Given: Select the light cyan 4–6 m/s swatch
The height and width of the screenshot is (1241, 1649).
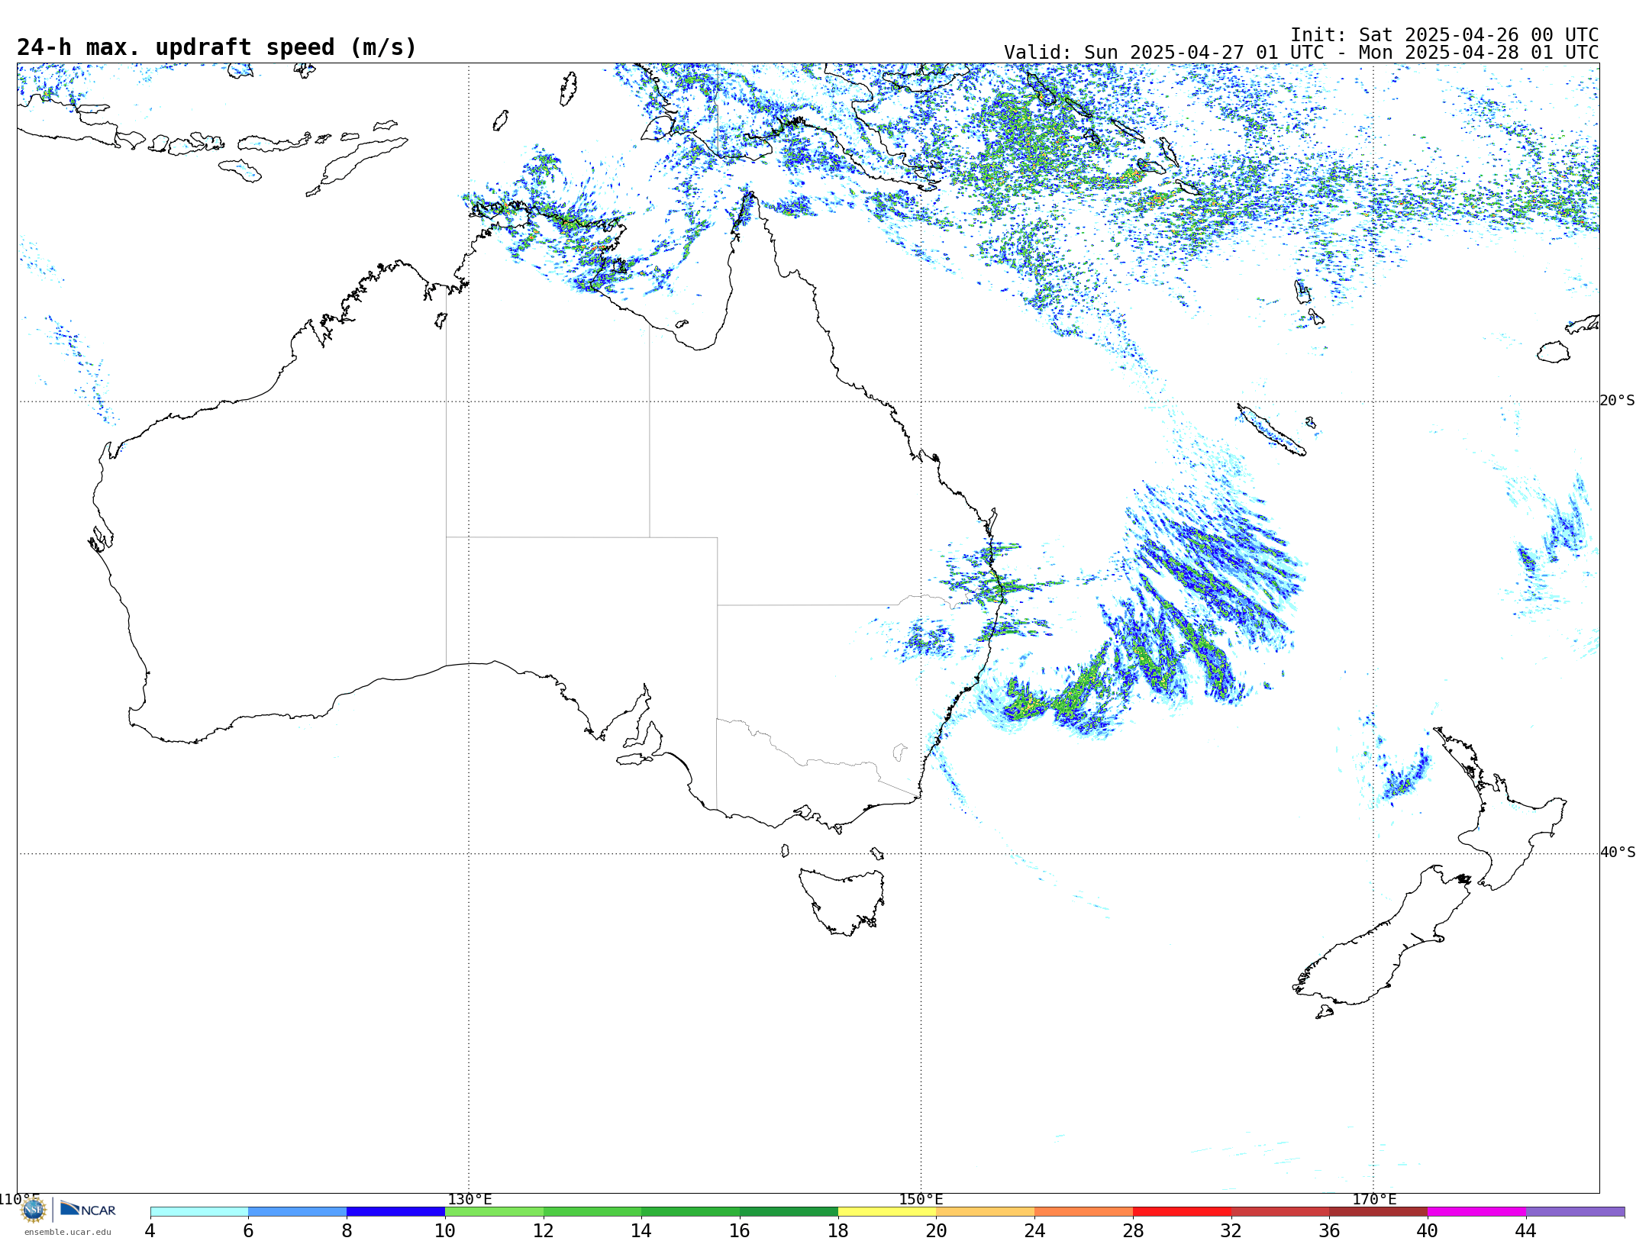Looking at the screenshot, I should coord(199,1212).
